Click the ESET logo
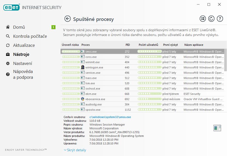 [11, 7]
